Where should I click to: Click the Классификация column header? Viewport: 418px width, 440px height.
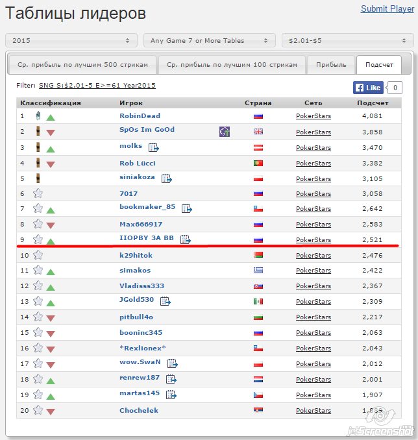click(x=51, y=103)
